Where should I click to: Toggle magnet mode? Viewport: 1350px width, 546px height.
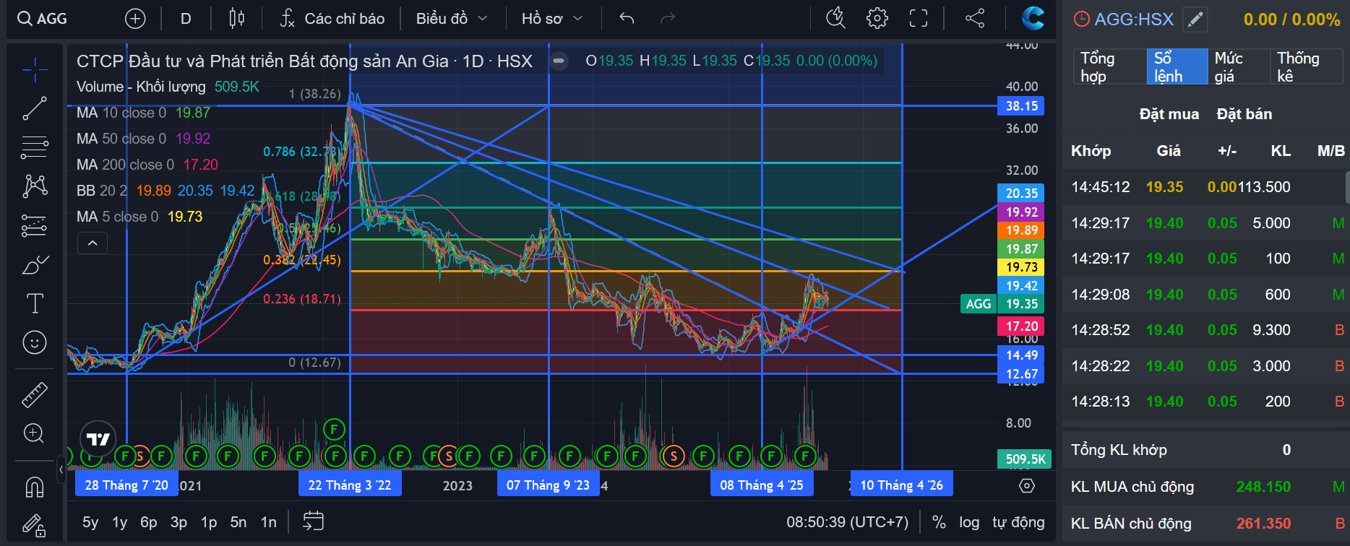(35, 487)
